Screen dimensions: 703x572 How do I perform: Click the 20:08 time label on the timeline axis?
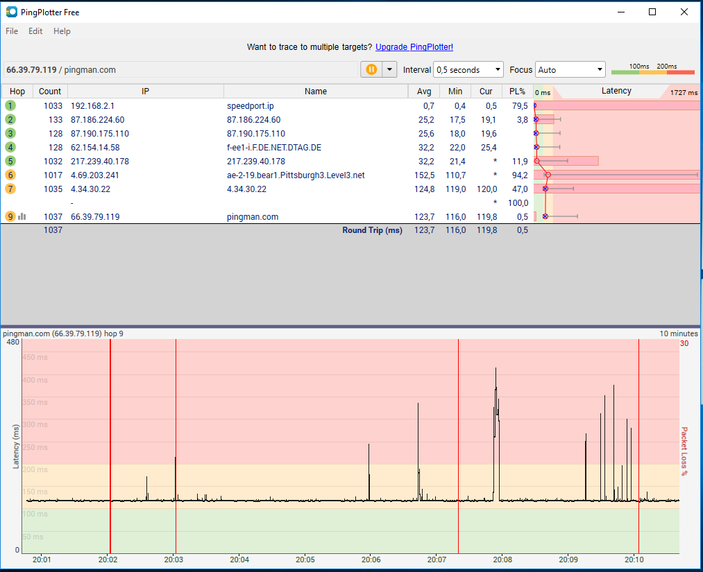[x=502, y=560]
